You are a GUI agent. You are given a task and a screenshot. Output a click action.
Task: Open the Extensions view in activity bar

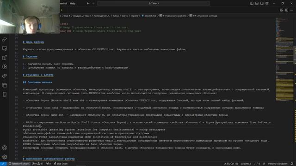tap(5, 58)
